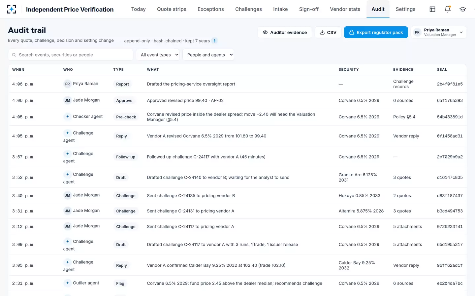Screen dimensions: 475x296
Task: Click the Challenge agent icon in the Calder Bay row
Action: click(x=67, y=262)
